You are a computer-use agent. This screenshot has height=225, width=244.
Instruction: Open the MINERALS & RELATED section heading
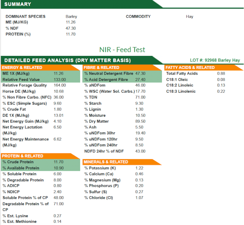point(106,162)
